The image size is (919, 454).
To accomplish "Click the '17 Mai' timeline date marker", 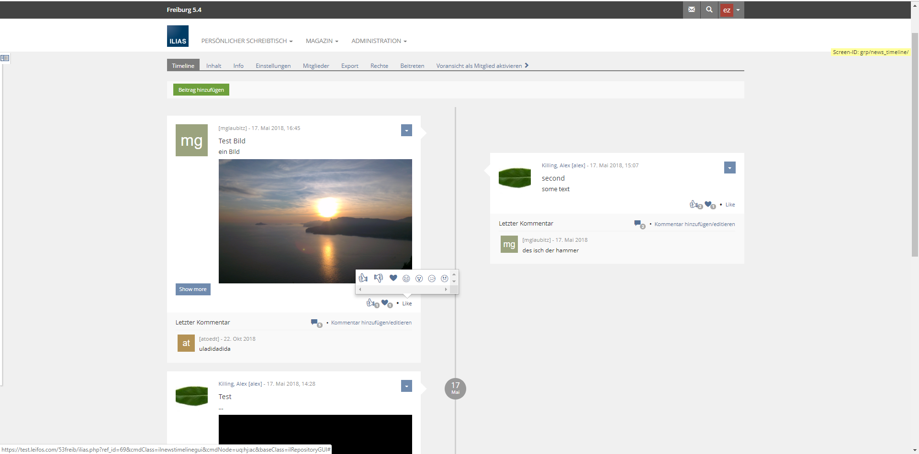I will coord(455,389).
